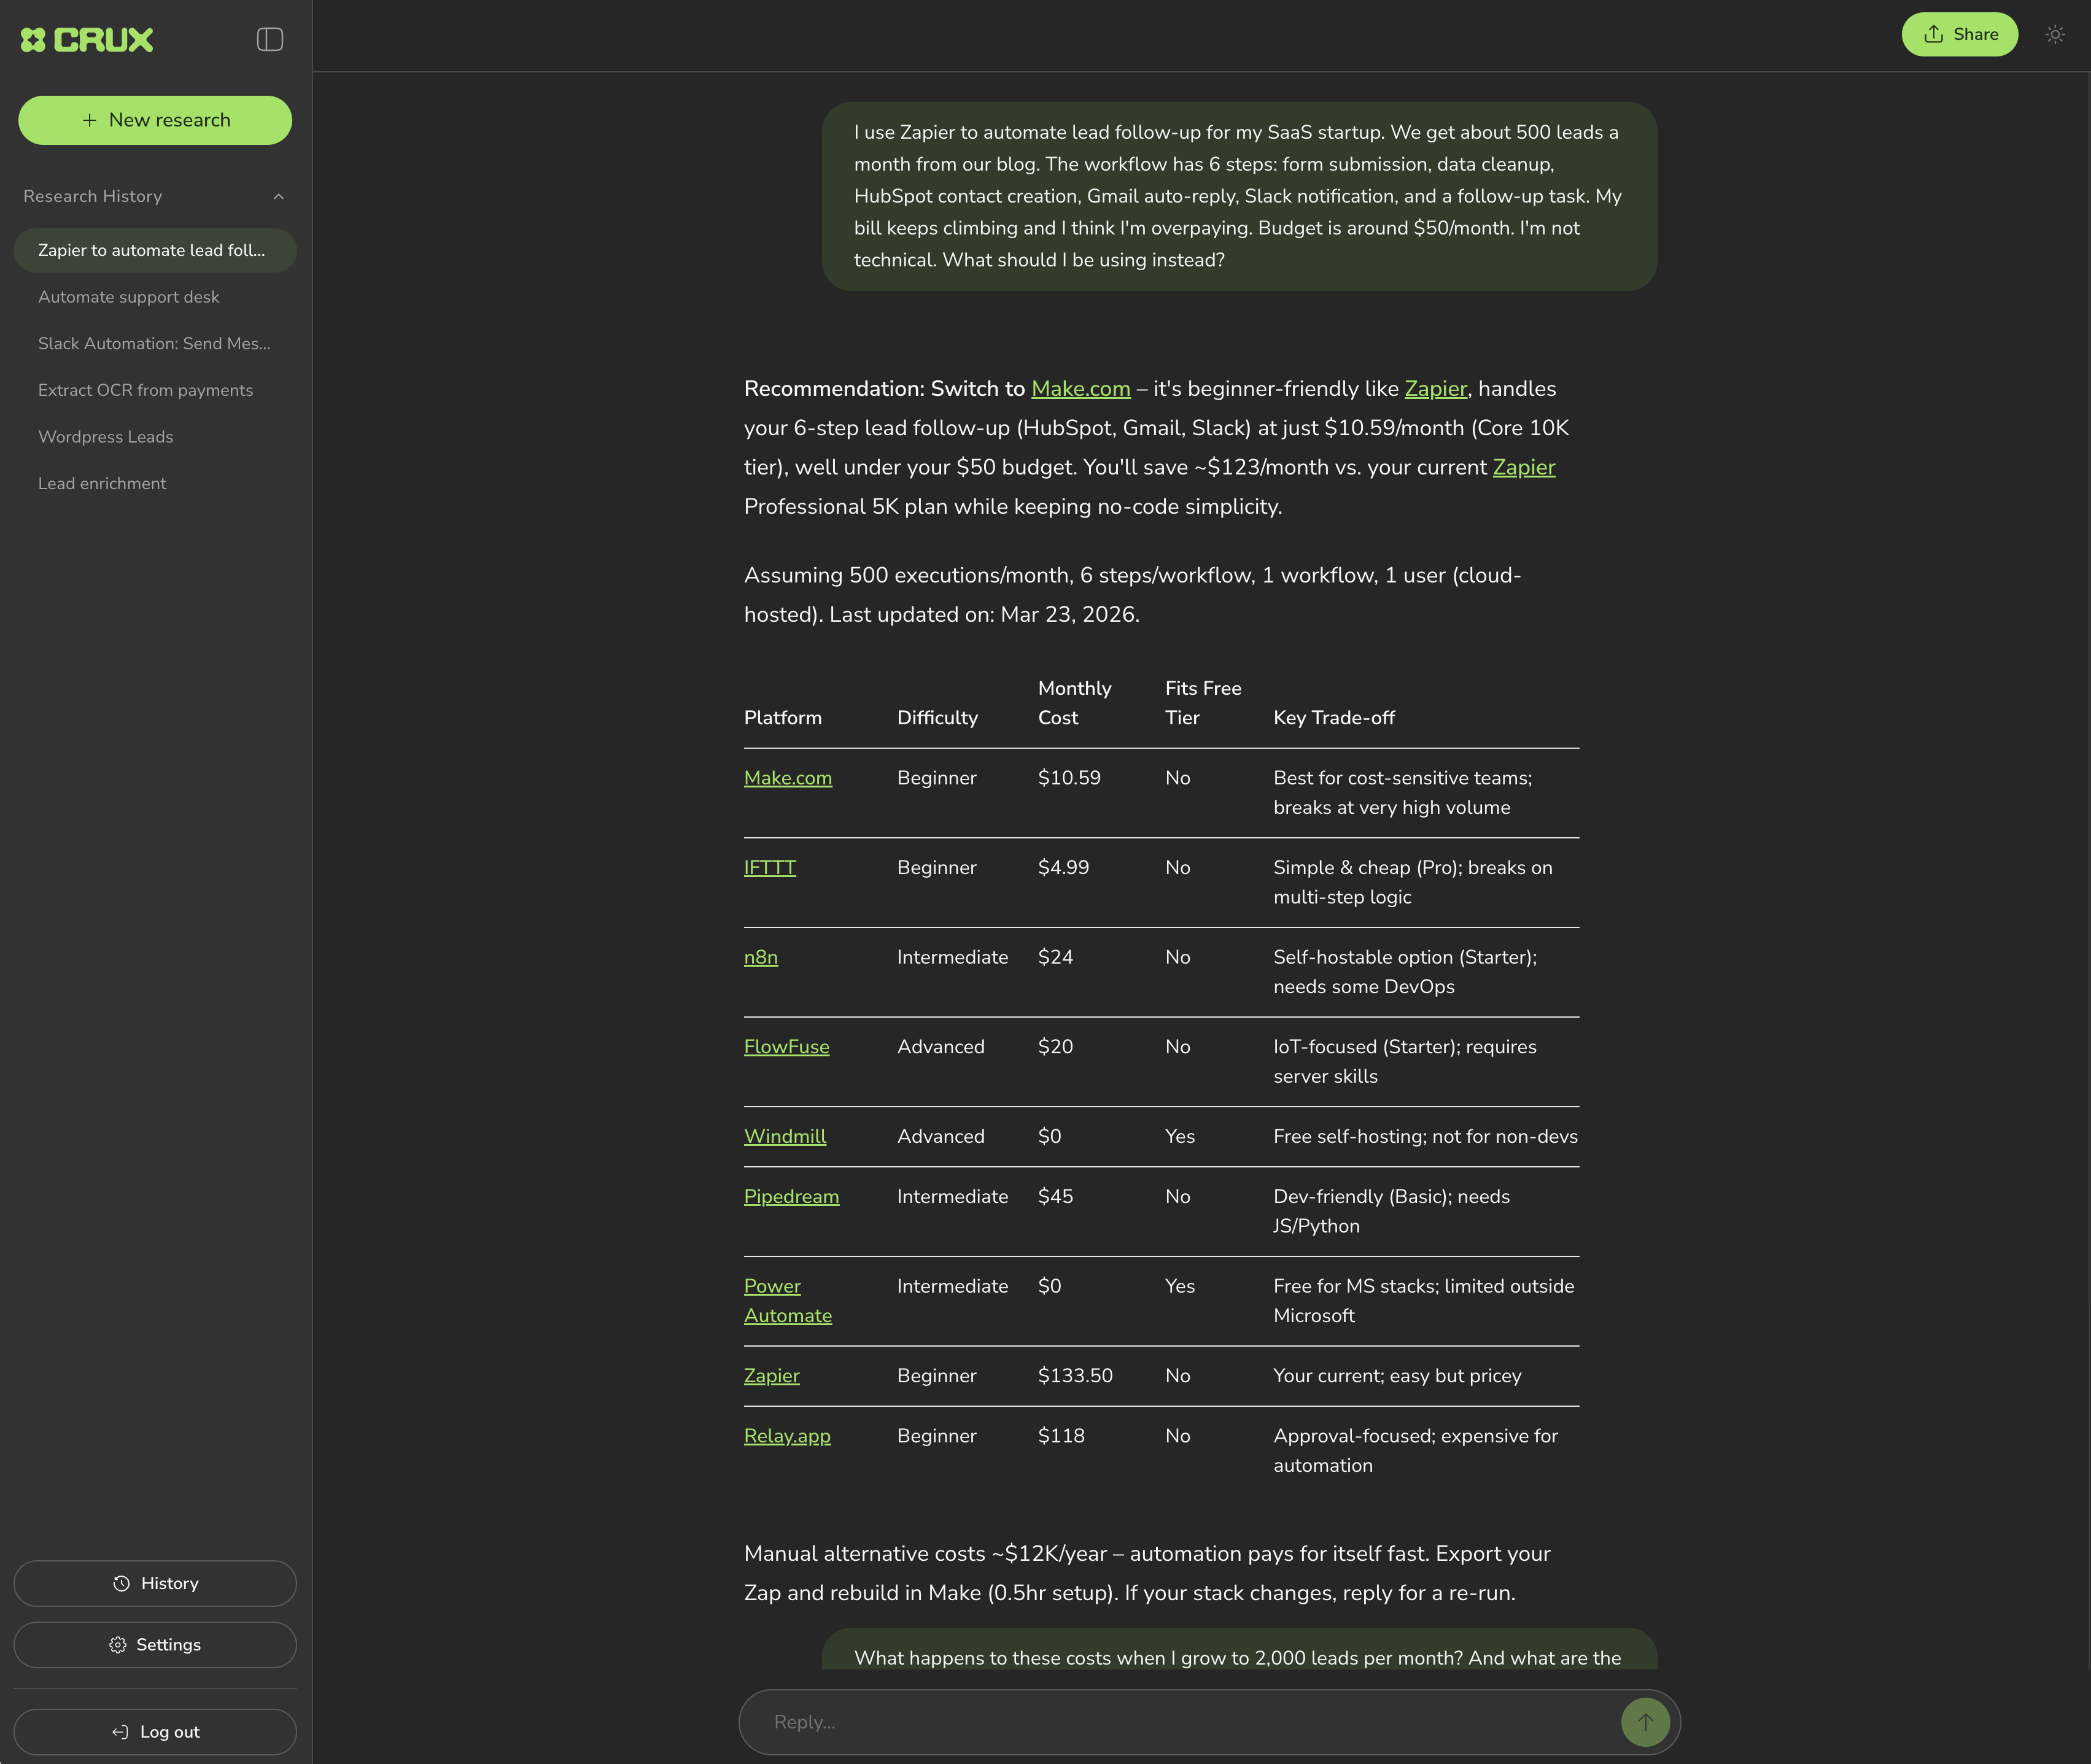Open 'Extract OCR from payments' history item
2091x1764 pixels.
145,390
